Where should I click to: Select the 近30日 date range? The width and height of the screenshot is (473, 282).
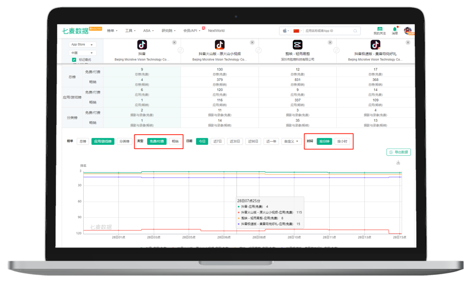click(x=235, y=141)
